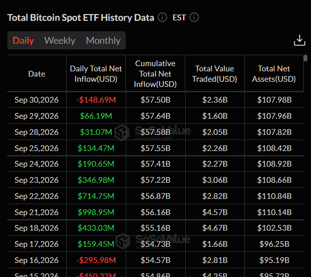Click the -$295.98M inflow value
Image resolution: width=311 pixels, height=277 pixels.
(x=96, y=260)
